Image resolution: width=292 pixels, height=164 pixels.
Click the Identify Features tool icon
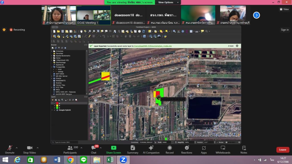(x=174, y=31)
